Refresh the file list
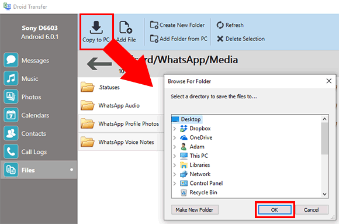 pyautogui.click(x=230, y=25)
